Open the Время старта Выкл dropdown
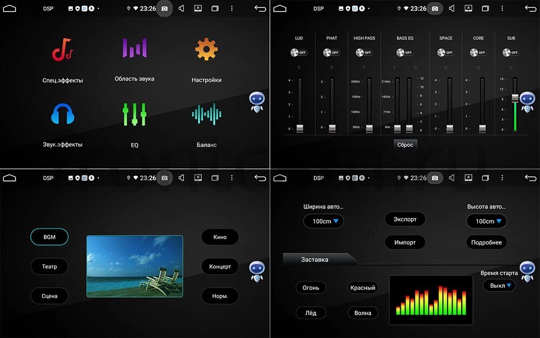This screenshot has height=338, width=540. 498,285
